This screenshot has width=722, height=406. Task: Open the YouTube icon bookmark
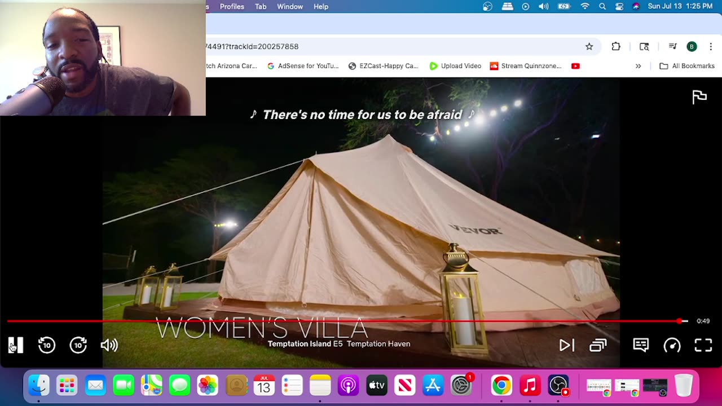pos(575,66)
